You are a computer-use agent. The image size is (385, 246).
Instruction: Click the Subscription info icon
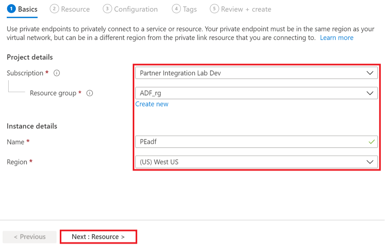[57, 73]
